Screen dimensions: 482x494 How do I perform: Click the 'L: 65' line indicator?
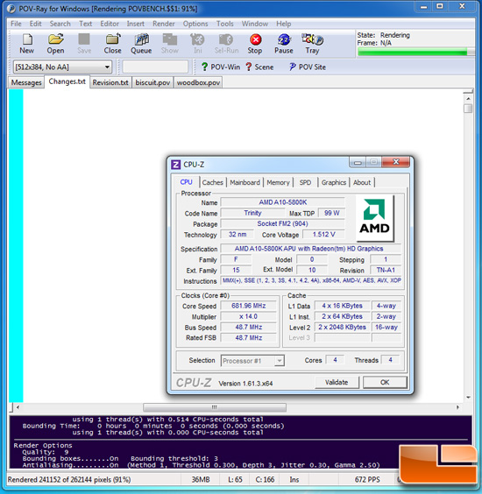tap(235, 479)
